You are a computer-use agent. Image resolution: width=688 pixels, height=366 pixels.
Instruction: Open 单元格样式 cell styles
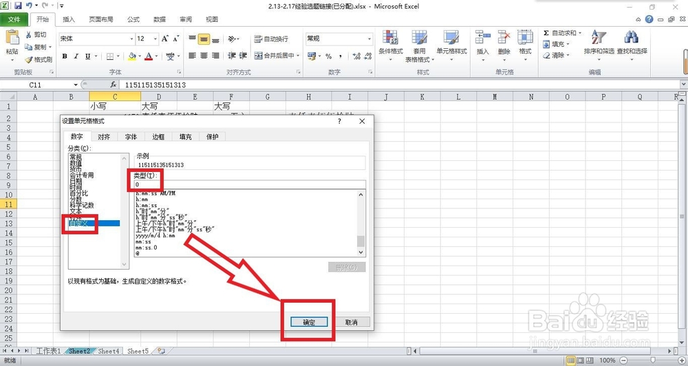pos(451,45)
